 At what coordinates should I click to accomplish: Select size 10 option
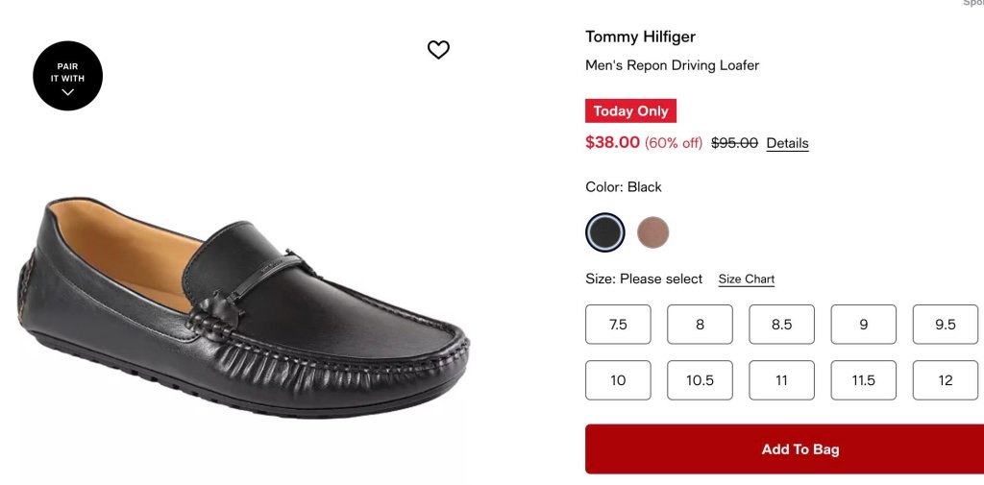pos(618,380)
